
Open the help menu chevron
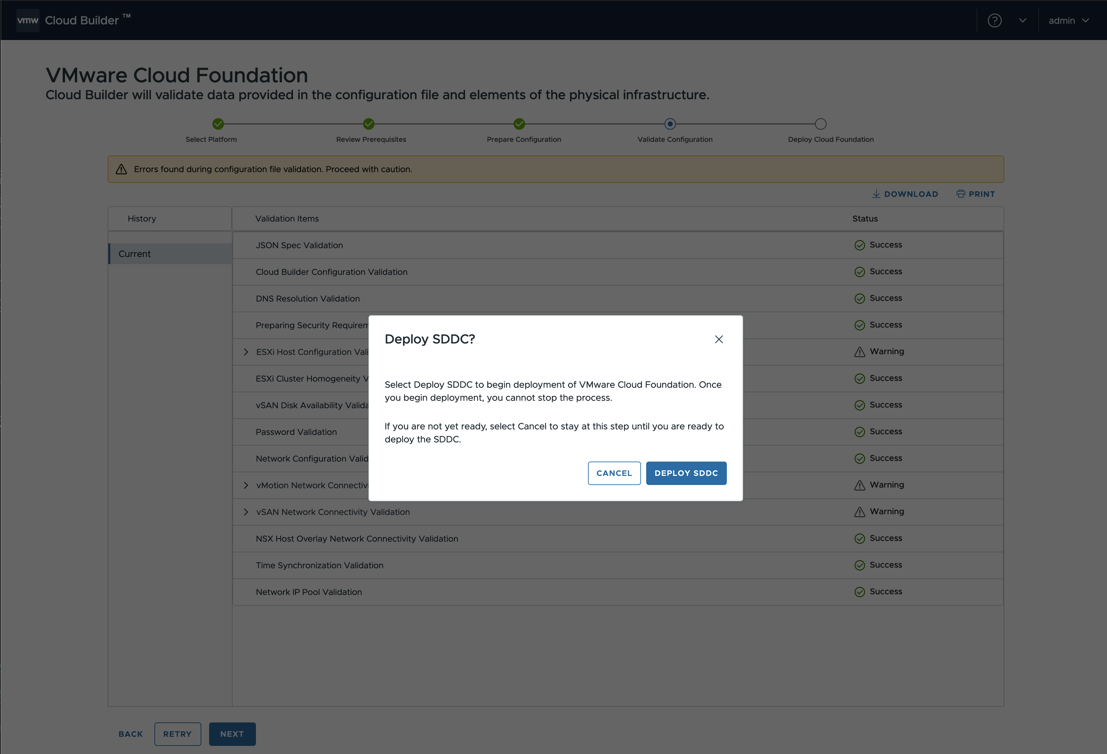point(1022,20)
